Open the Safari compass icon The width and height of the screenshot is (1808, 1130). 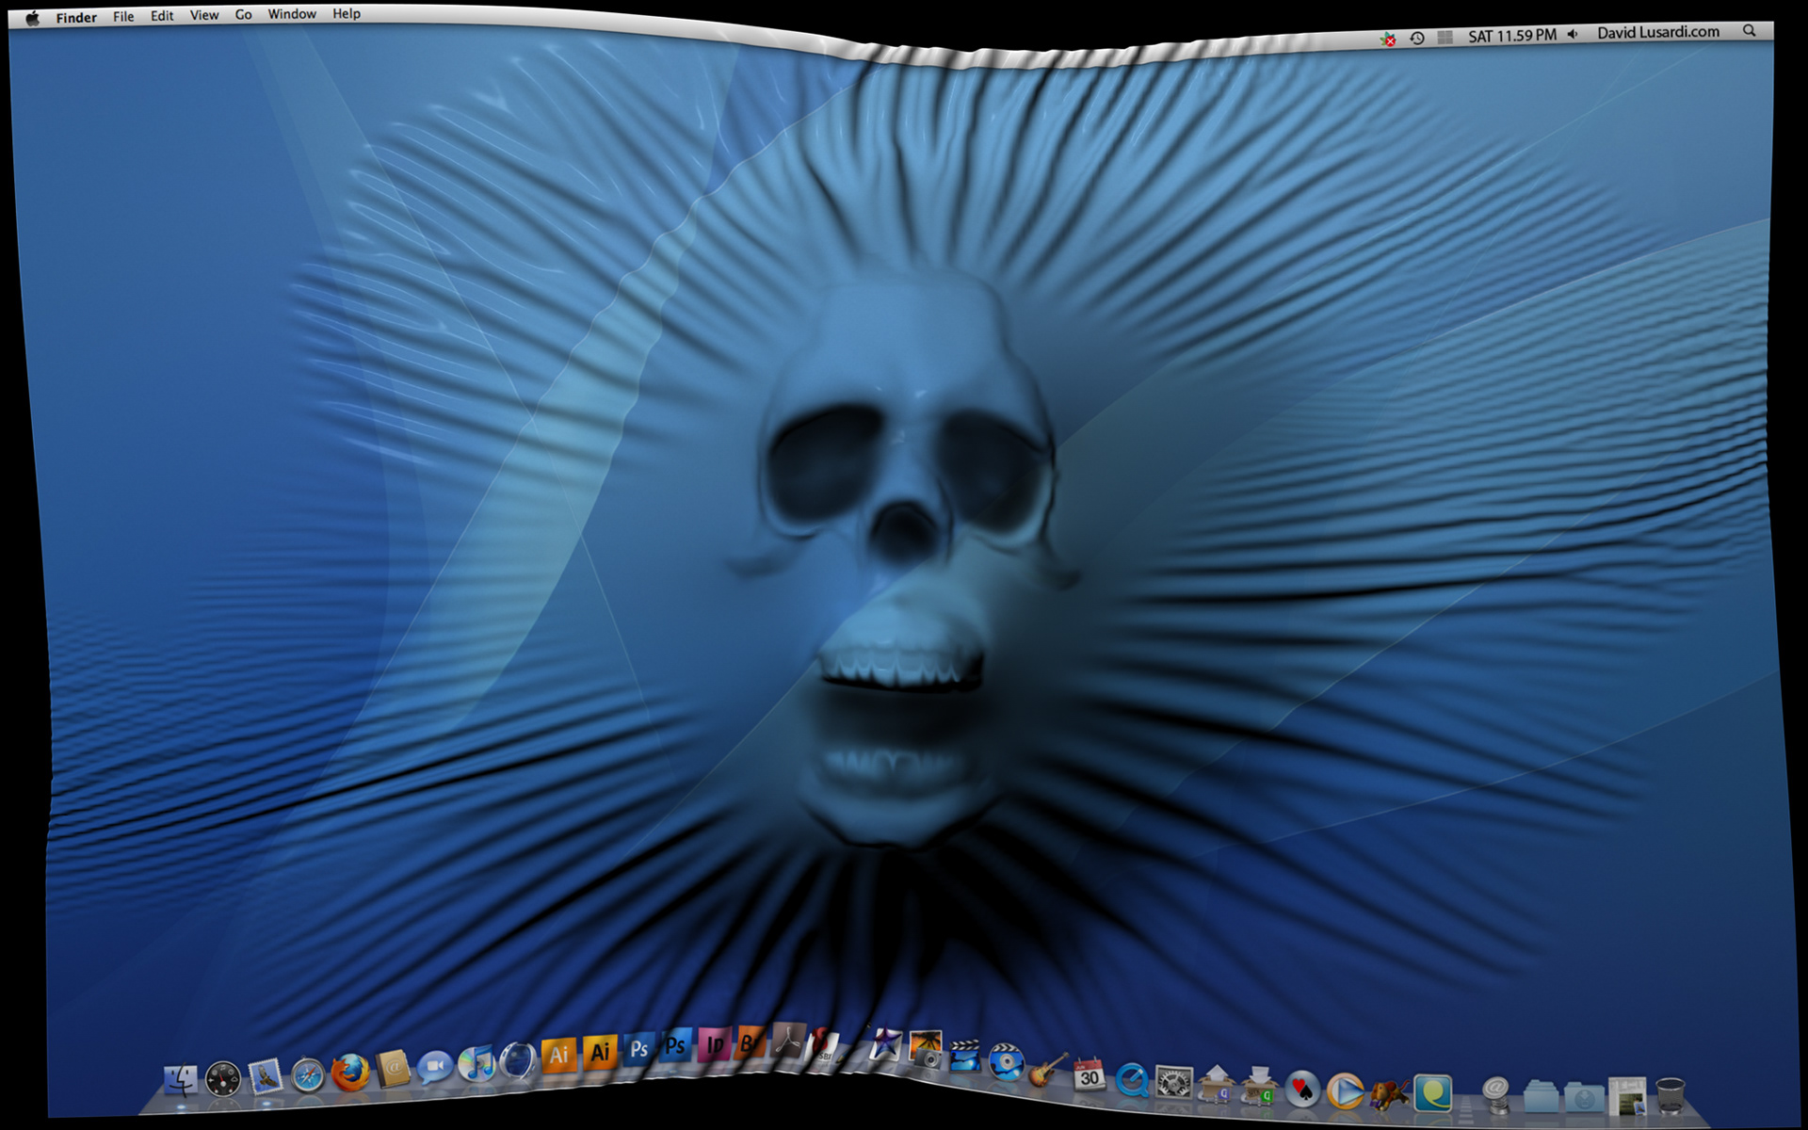coord(308,1074)
